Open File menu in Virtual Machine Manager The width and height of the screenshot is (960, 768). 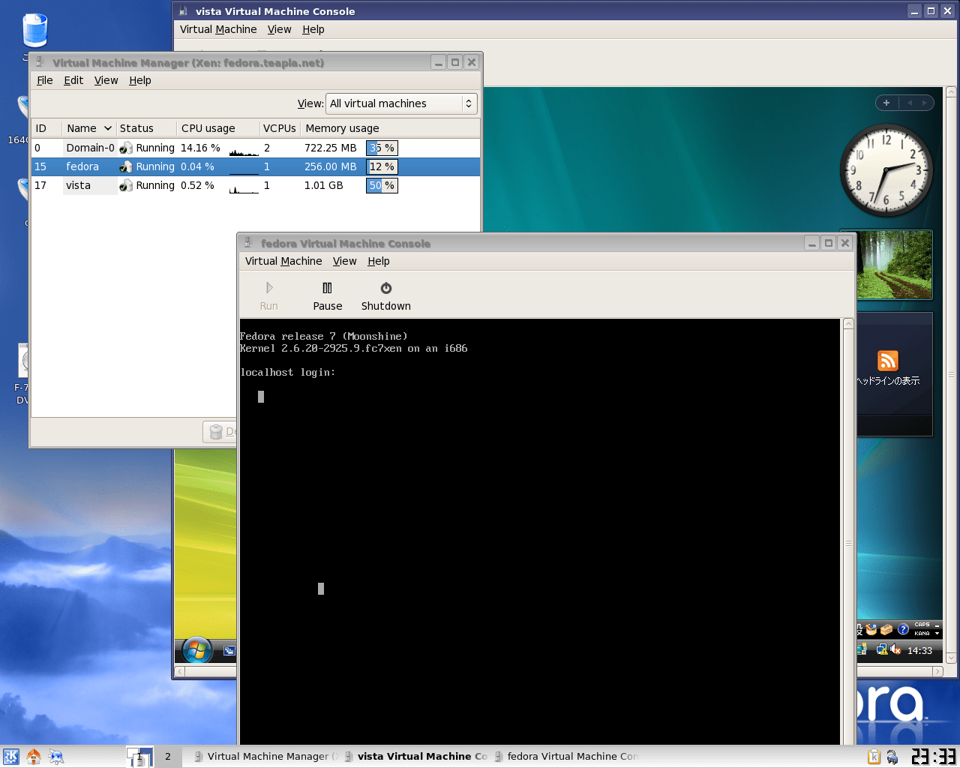[45, 80]
